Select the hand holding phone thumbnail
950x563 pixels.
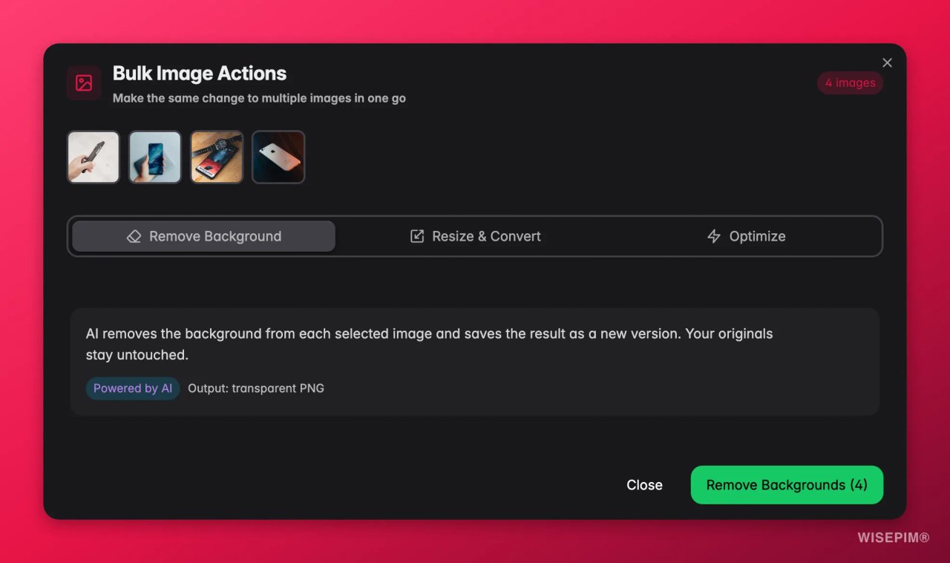tap(155, 157)
